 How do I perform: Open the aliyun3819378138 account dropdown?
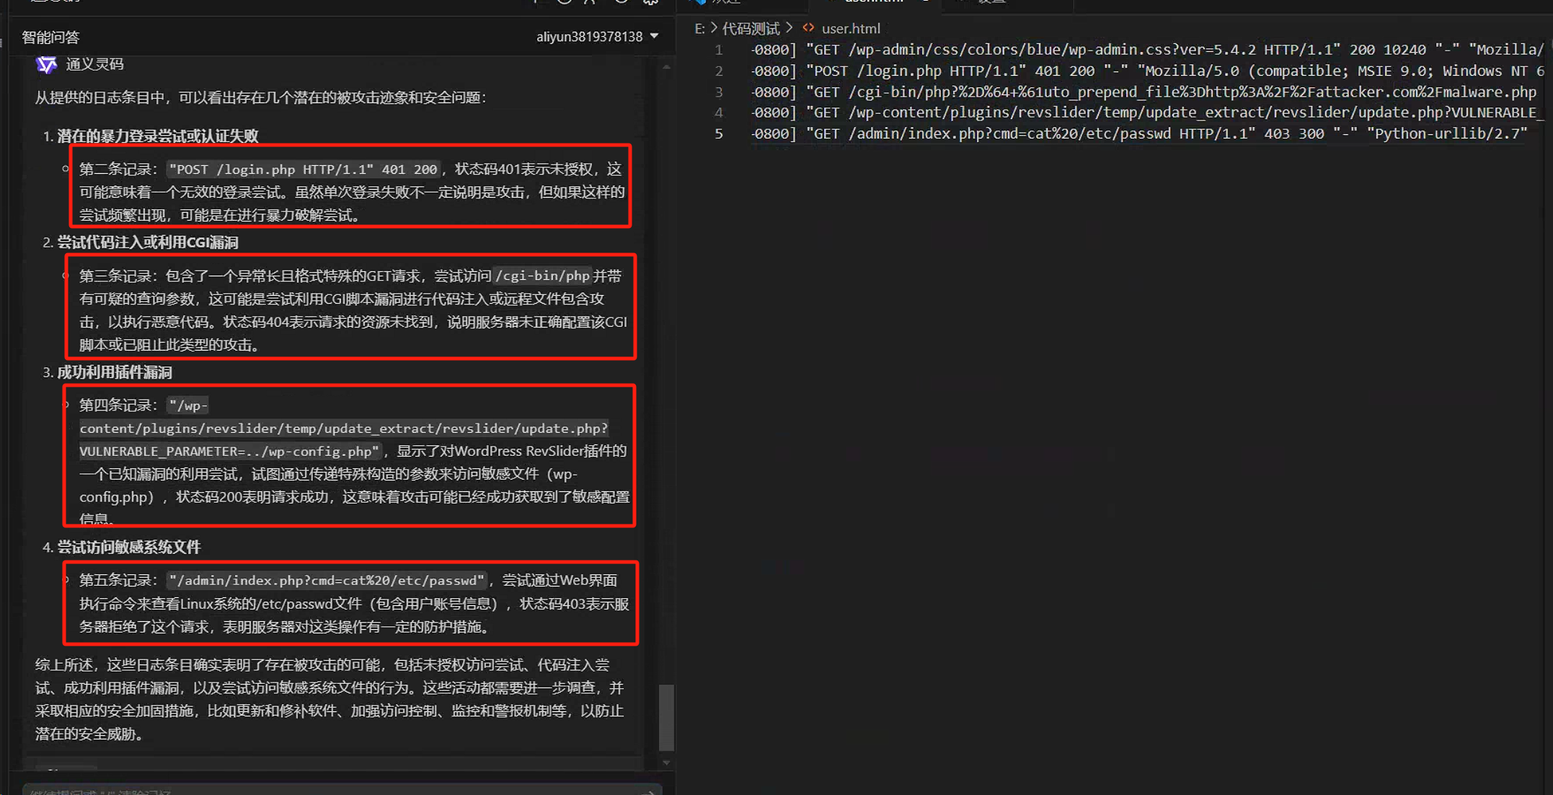click(597, 36)
